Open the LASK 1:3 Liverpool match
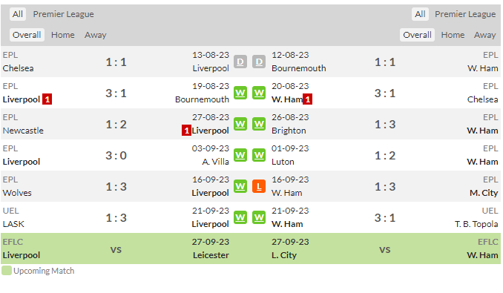 (116, 217)
